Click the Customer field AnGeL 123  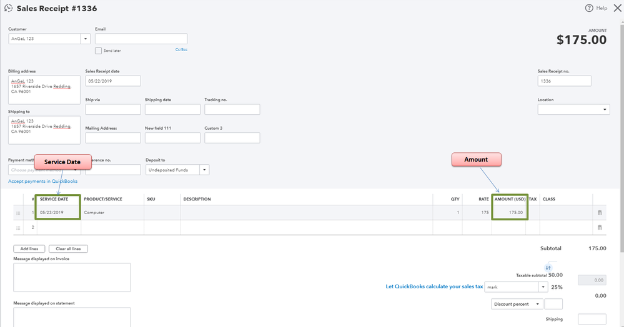[44, 39]
